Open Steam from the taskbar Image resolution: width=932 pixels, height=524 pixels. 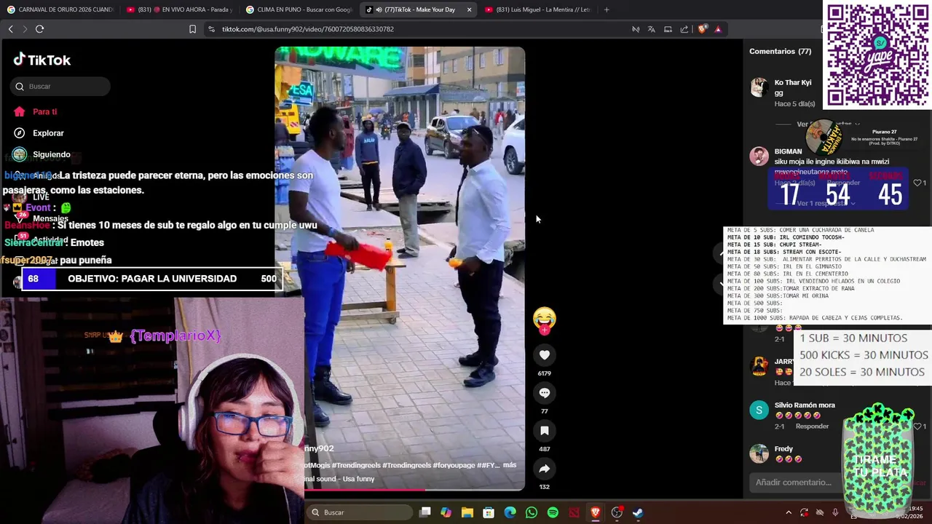click(x=638, y=512)
